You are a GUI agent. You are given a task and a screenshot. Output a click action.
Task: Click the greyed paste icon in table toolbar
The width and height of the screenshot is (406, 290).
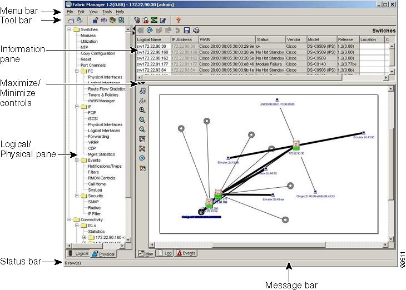[x=169, y=30]
